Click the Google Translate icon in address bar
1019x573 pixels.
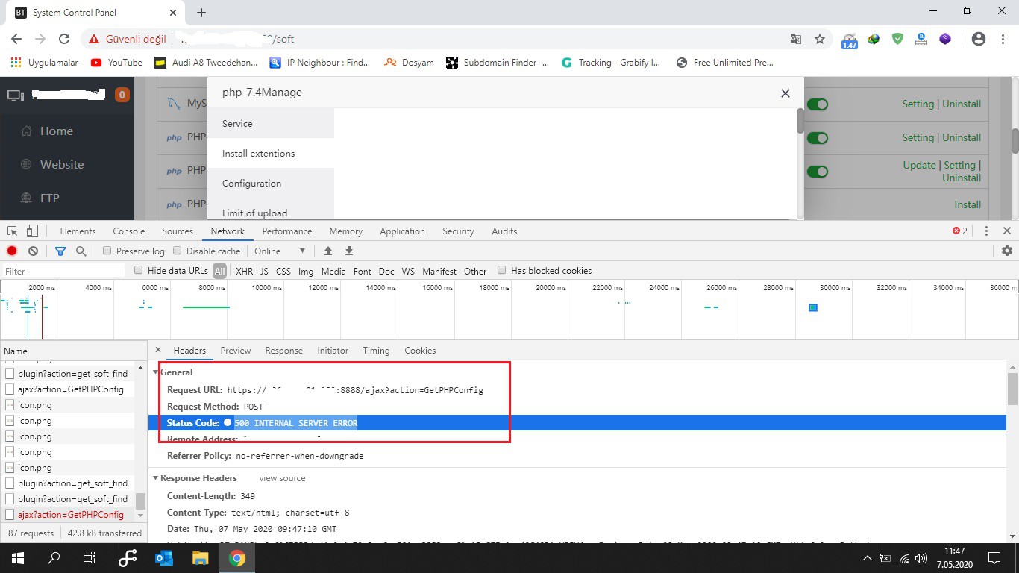pyautogui.click(x=796, y=39)
